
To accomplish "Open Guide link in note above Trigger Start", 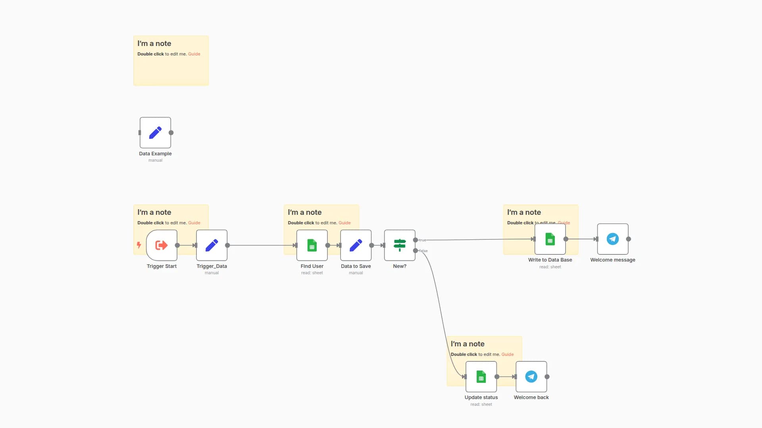I will coord(194,223).
